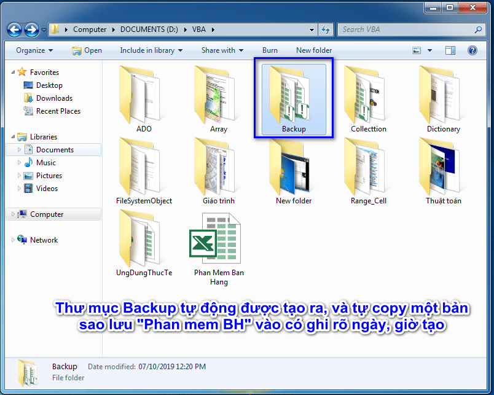The image size is (494, 395).
Task: Open the view options dropdown arrow
Action: 429,50
